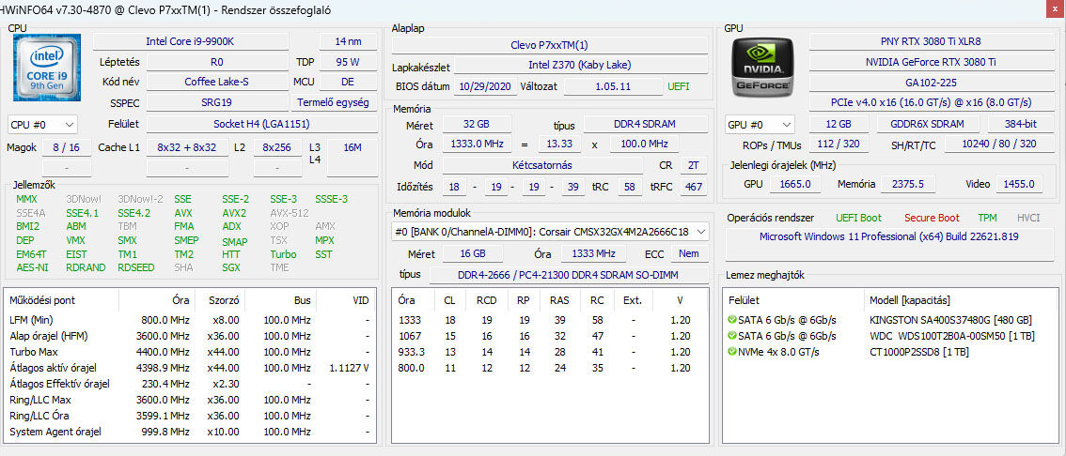This screenshot has width=1066, height=456.
Task: Click the Microsoft Windows 11 Professional field
Action: point(888,244)
